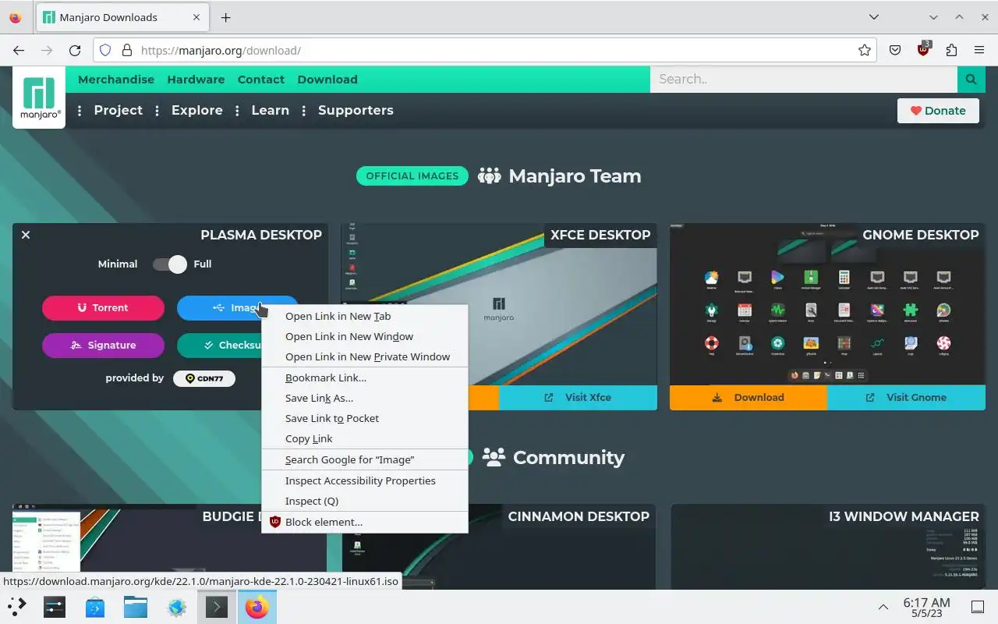Open the Contact link in the top bar
Viewport: 998px width, 624px height.
pyautogui.click(x=261, y=80)
